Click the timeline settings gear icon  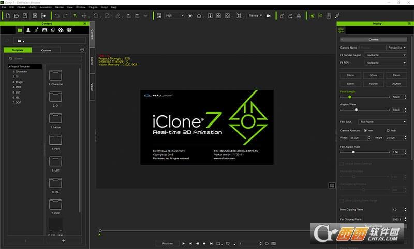[267, 244]
